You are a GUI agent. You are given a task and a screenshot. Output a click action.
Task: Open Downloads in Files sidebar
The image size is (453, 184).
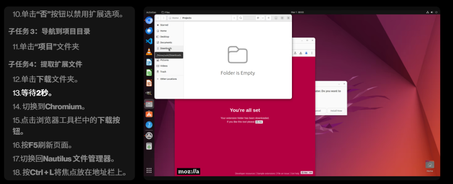pos(169,49)
